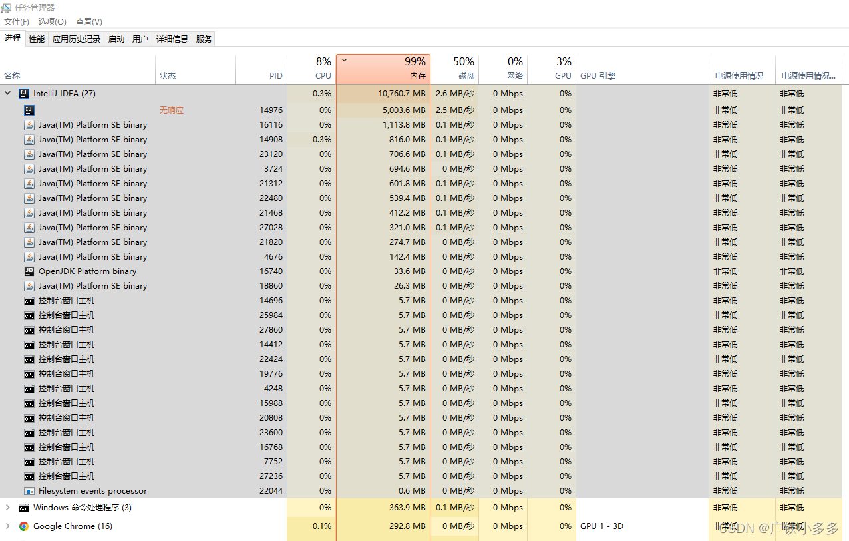The height and width of the screenshot is (541, 849).
Task: Click the IntelliJ IDEA group icon
Action: [24, 94]
